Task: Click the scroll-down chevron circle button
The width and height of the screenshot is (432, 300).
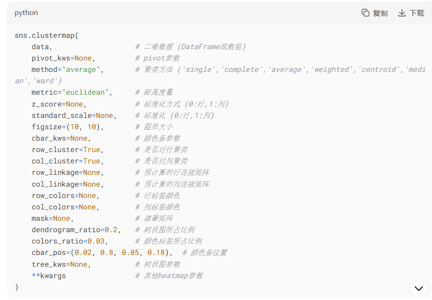Action: (x=419, y=288)
